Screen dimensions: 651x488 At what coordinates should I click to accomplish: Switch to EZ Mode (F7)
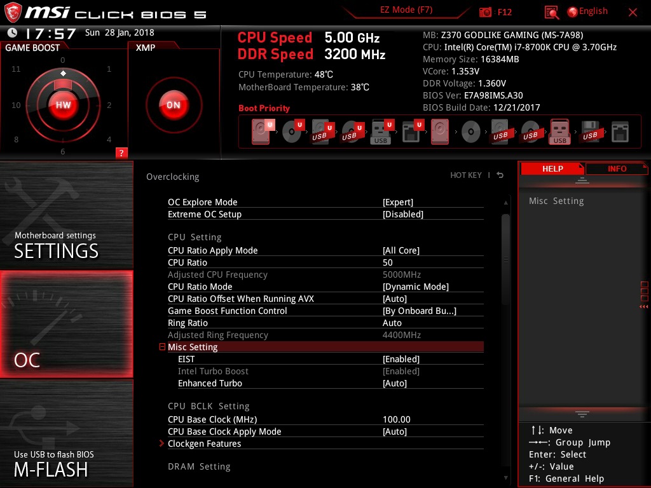point(406,10)
